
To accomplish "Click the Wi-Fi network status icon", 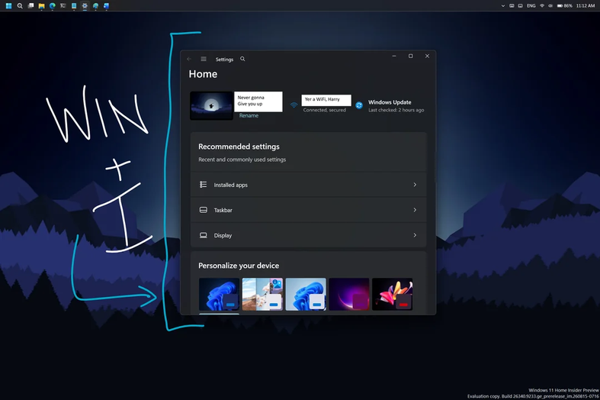I will click(x=294, y=105).
